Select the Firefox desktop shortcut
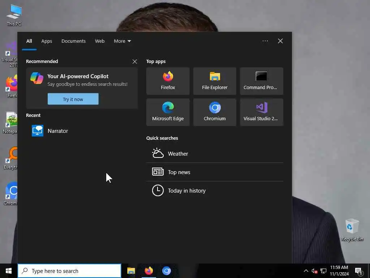The image size is (370, 278). (11, 86)
